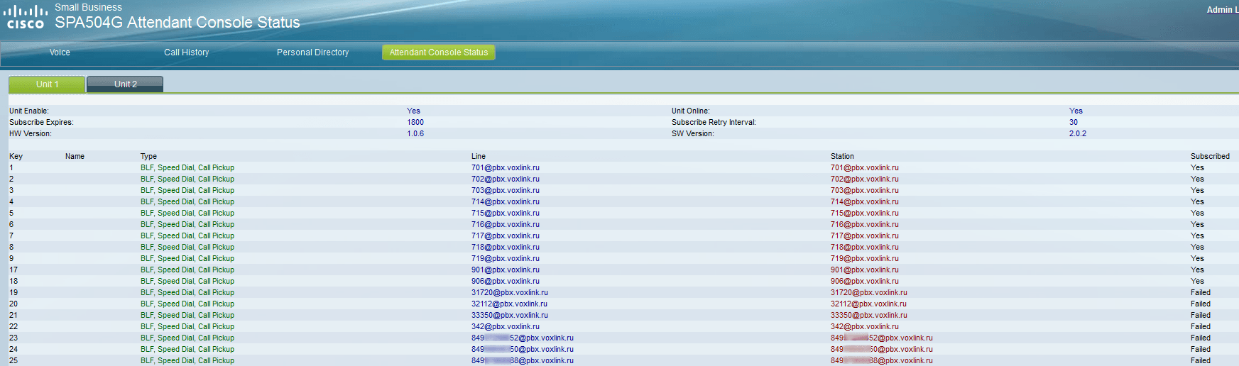
Task: Click line 342@pbx.voxlink.ru
Action: click(x=506, y=326)
